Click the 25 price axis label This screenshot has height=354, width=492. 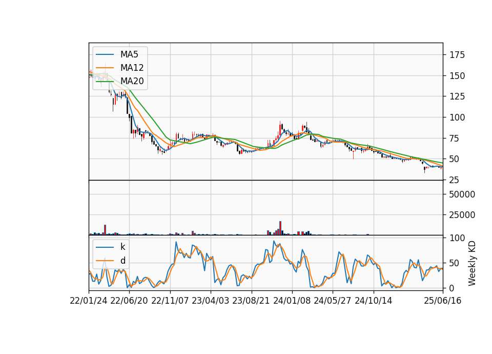[x=455, y=180]
